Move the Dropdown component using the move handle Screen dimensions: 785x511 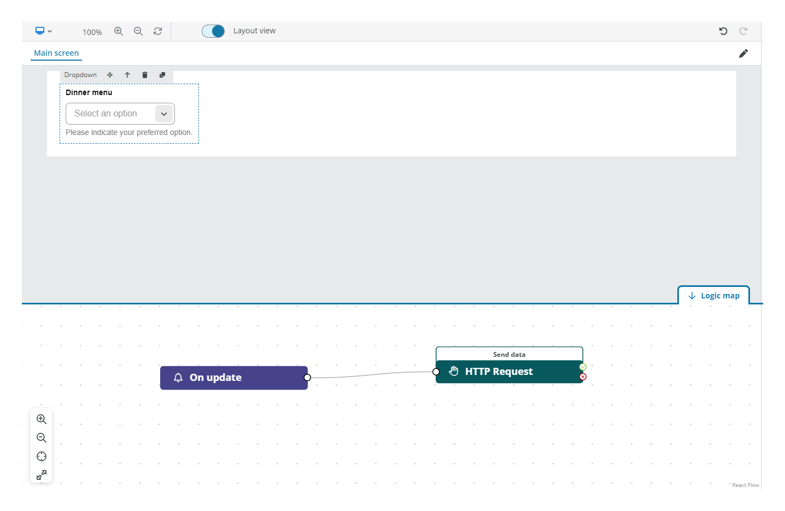110,75
